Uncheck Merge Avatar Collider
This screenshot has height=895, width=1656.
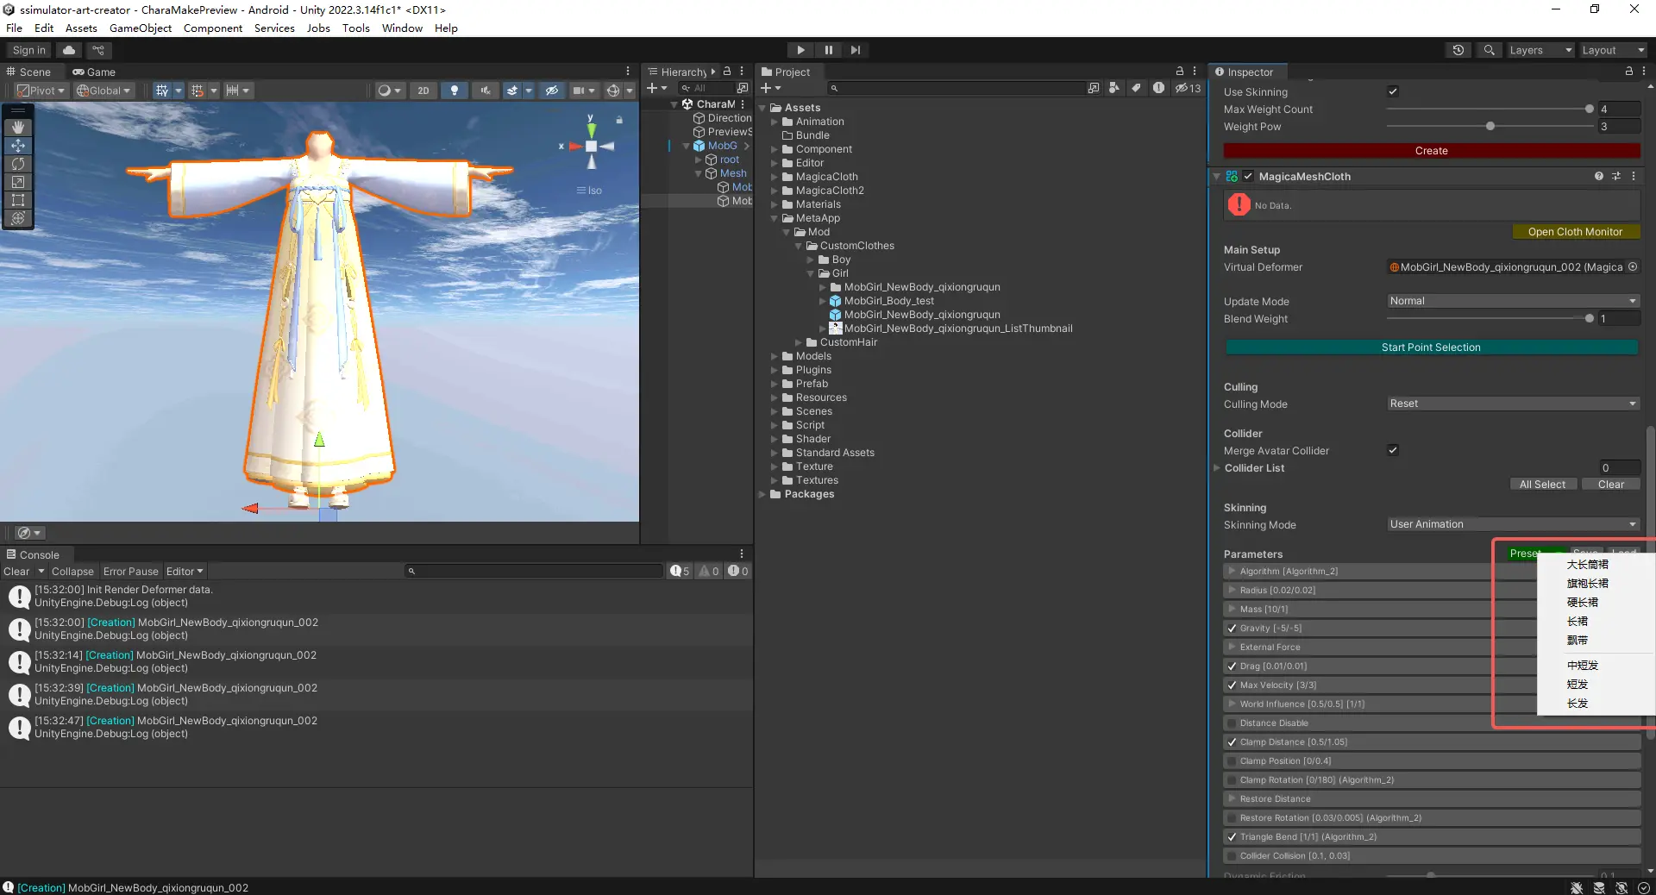click(x=1393, y=450)
